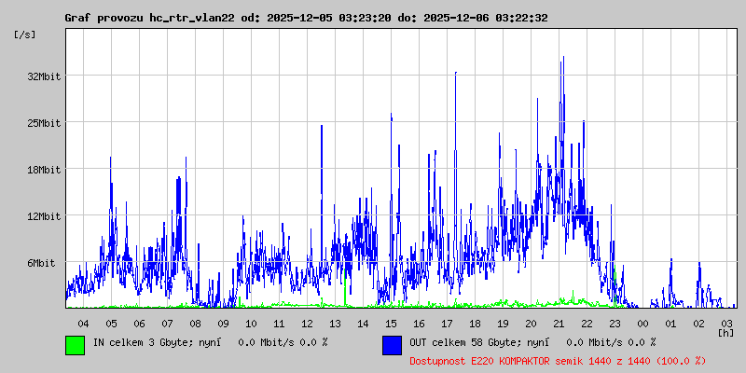Viewport: 746px width, 373px height.
Task: Click hour label 16 on x-axis
Action: 419,324
